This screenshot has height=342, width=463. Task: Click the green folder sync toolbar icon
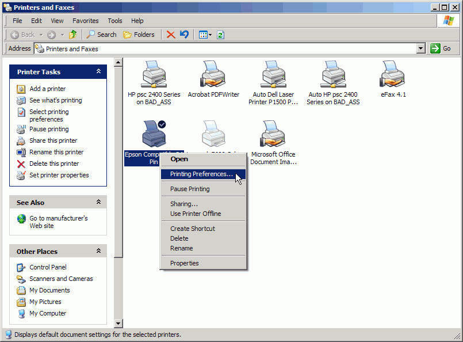[221, 35]
